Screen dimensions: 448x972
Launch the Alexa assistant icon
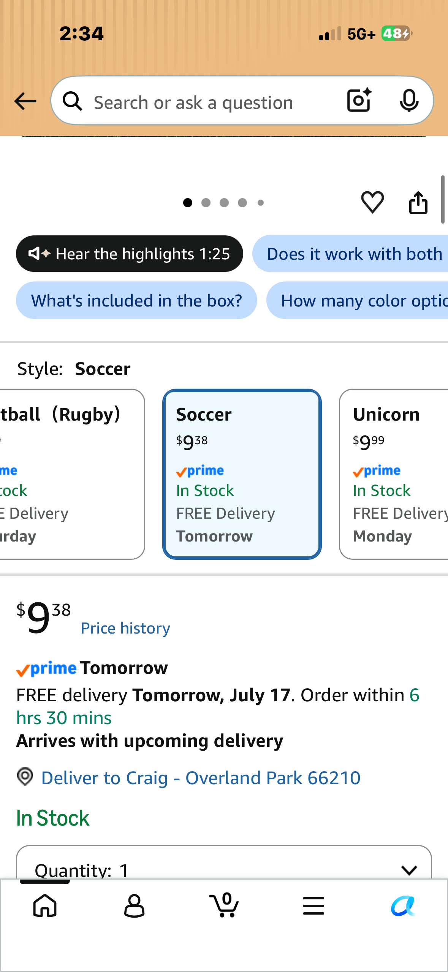pyautogui.click(x=403, y=905)
